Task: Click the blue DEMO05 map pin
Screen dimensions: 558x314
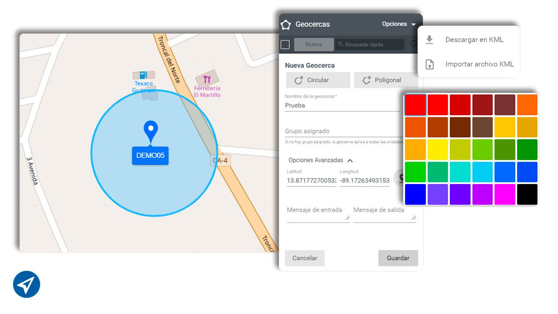Action: [151, 131]
